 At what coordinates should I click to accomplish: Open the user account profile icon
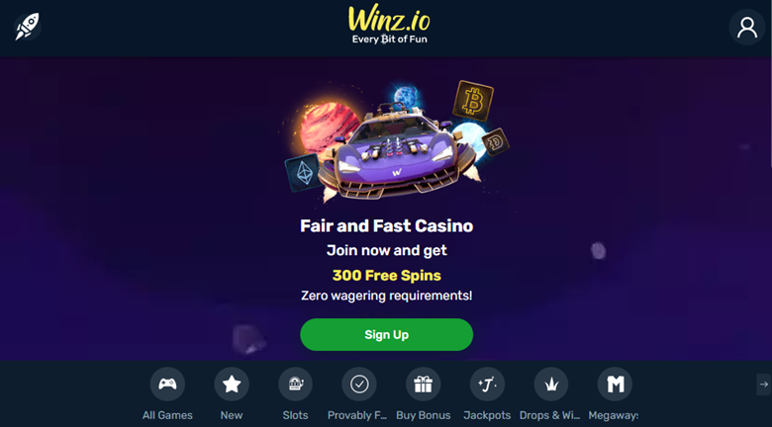(747, 28)
